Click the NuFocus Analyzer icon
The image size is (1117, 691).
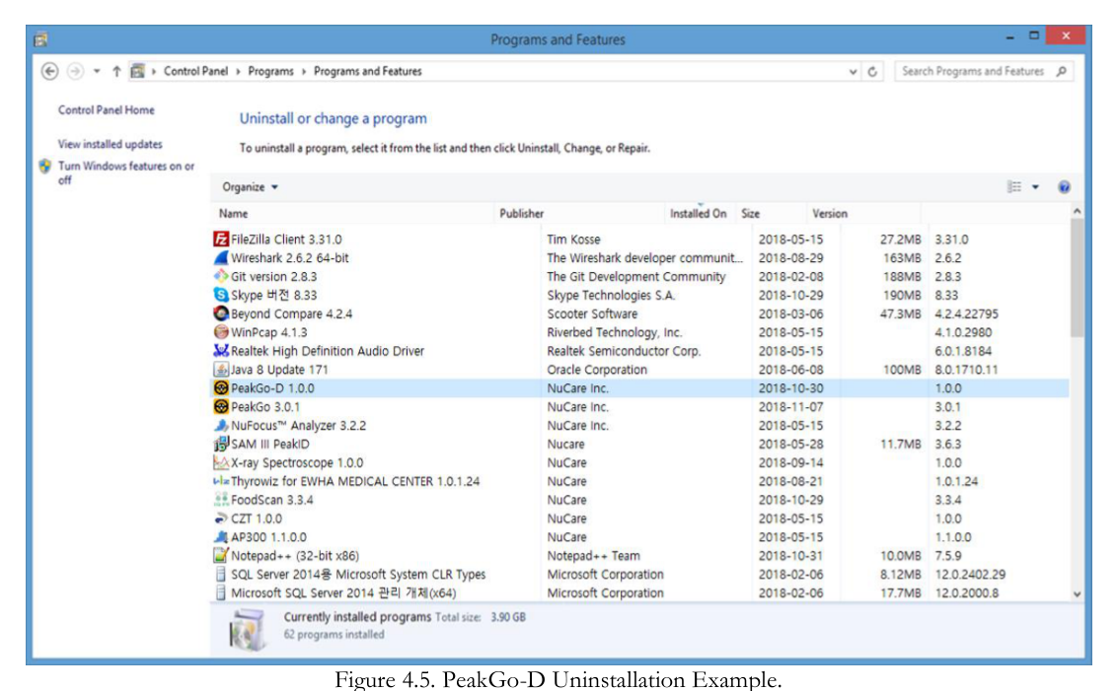click(221, 426)
